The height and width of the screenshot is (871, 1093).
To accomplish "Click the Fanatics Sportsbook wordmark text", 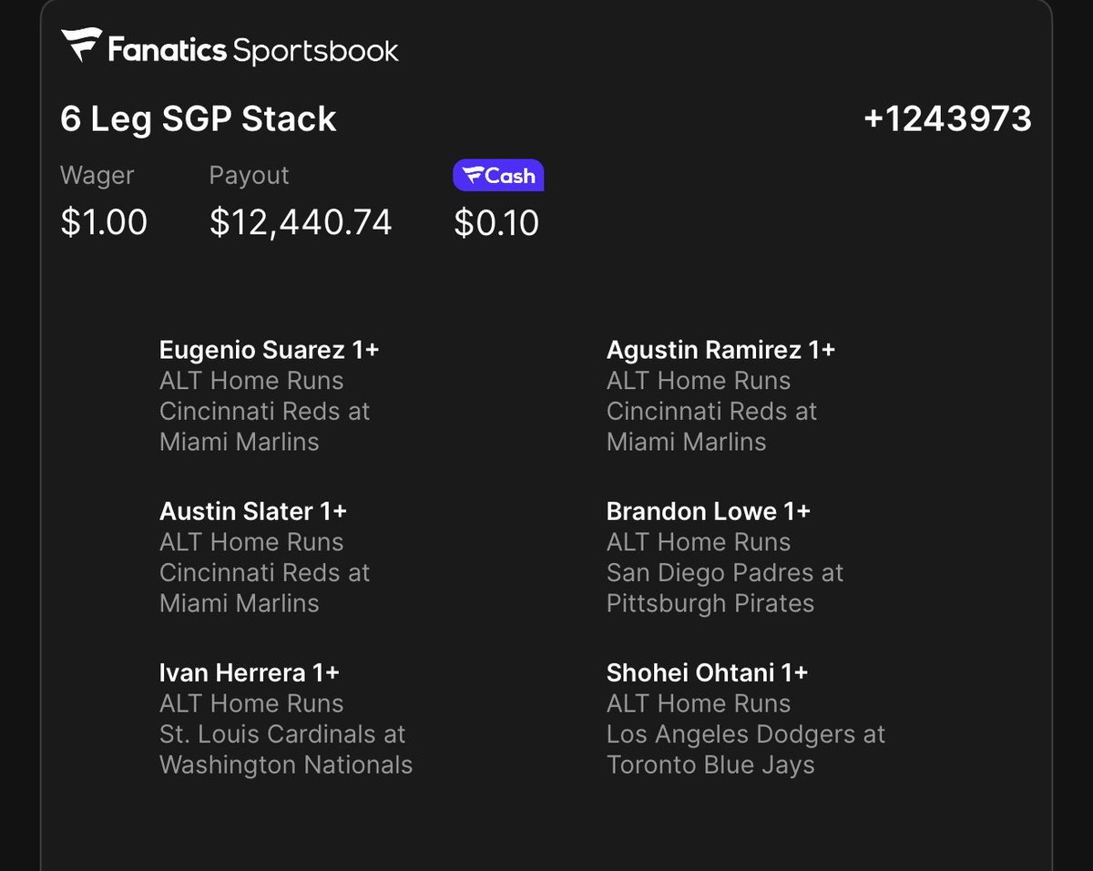I will tap(253, 49).
